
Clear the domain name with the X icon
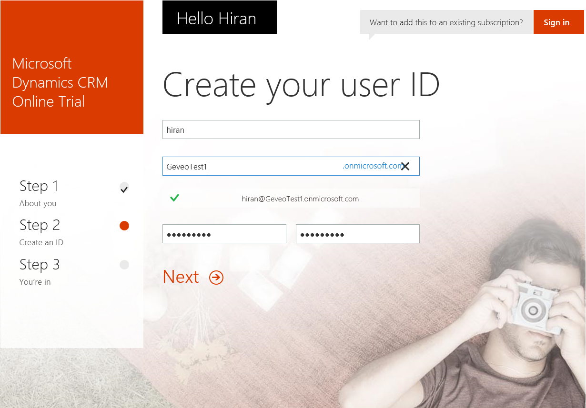405,166
